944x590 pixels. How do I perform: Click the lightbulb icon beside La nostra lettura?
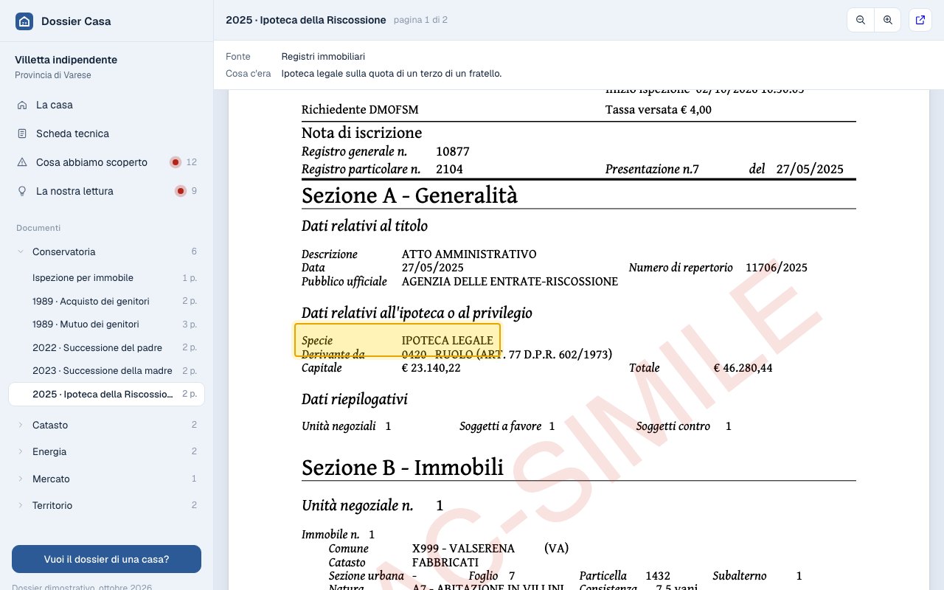click(22, 191)
